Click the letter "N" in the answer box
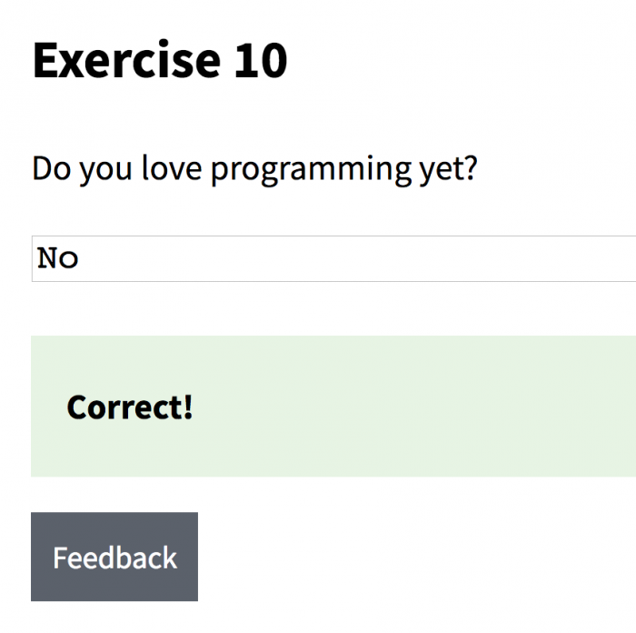636x633 pixels. [47, 258]
